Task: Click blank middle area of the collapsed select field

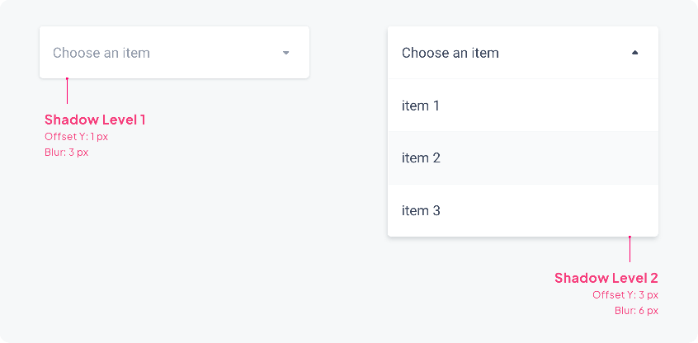Action: pyautogui.click(x=215, y=53)
